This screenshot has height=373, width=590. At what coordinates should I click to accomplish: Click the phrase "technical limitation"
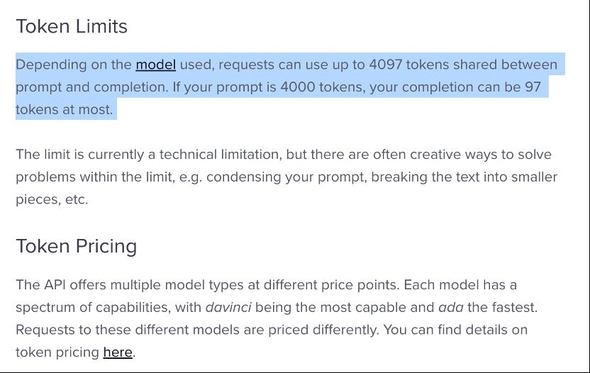point(219,155)
